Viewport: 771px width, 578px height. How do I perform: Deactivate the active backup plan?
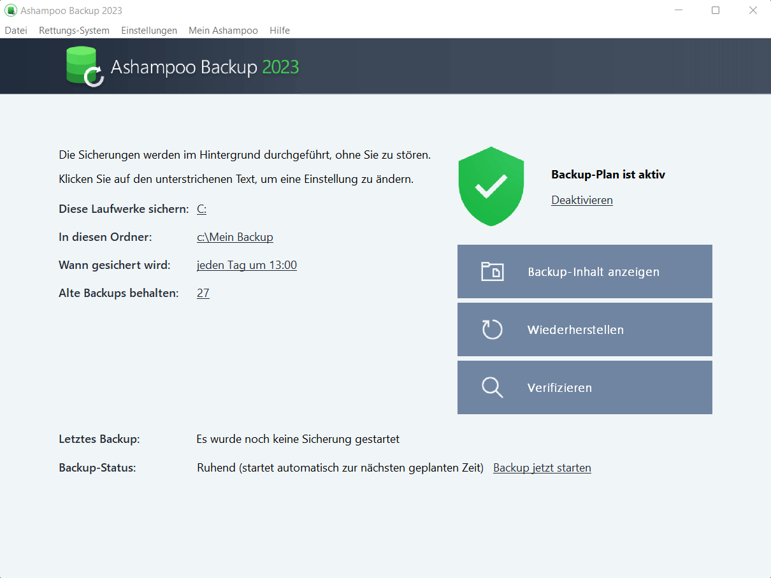pos(581,199)
